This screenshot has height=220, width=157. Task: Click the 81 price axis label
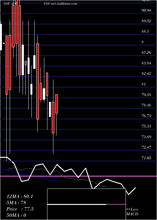144,84
